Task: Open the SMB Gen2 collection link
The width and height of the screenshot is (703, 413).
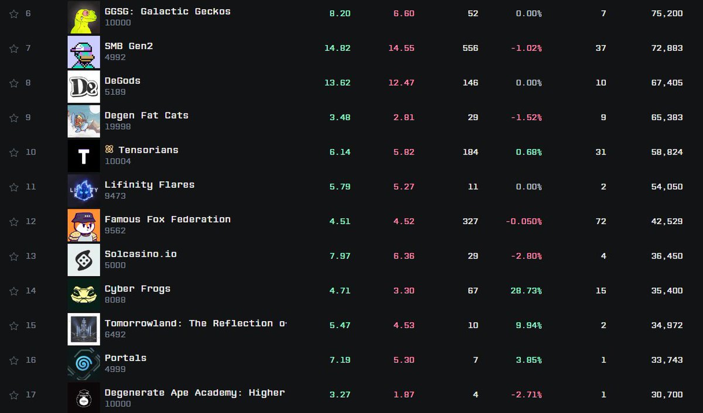Action: pyautogui.click(x=129, y=46)
